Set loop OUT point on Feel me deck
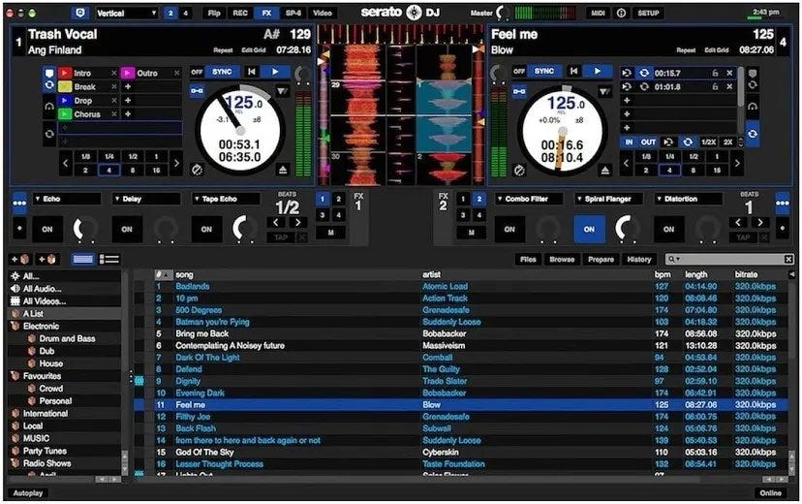Screen dimensions: 802x504 649,142
